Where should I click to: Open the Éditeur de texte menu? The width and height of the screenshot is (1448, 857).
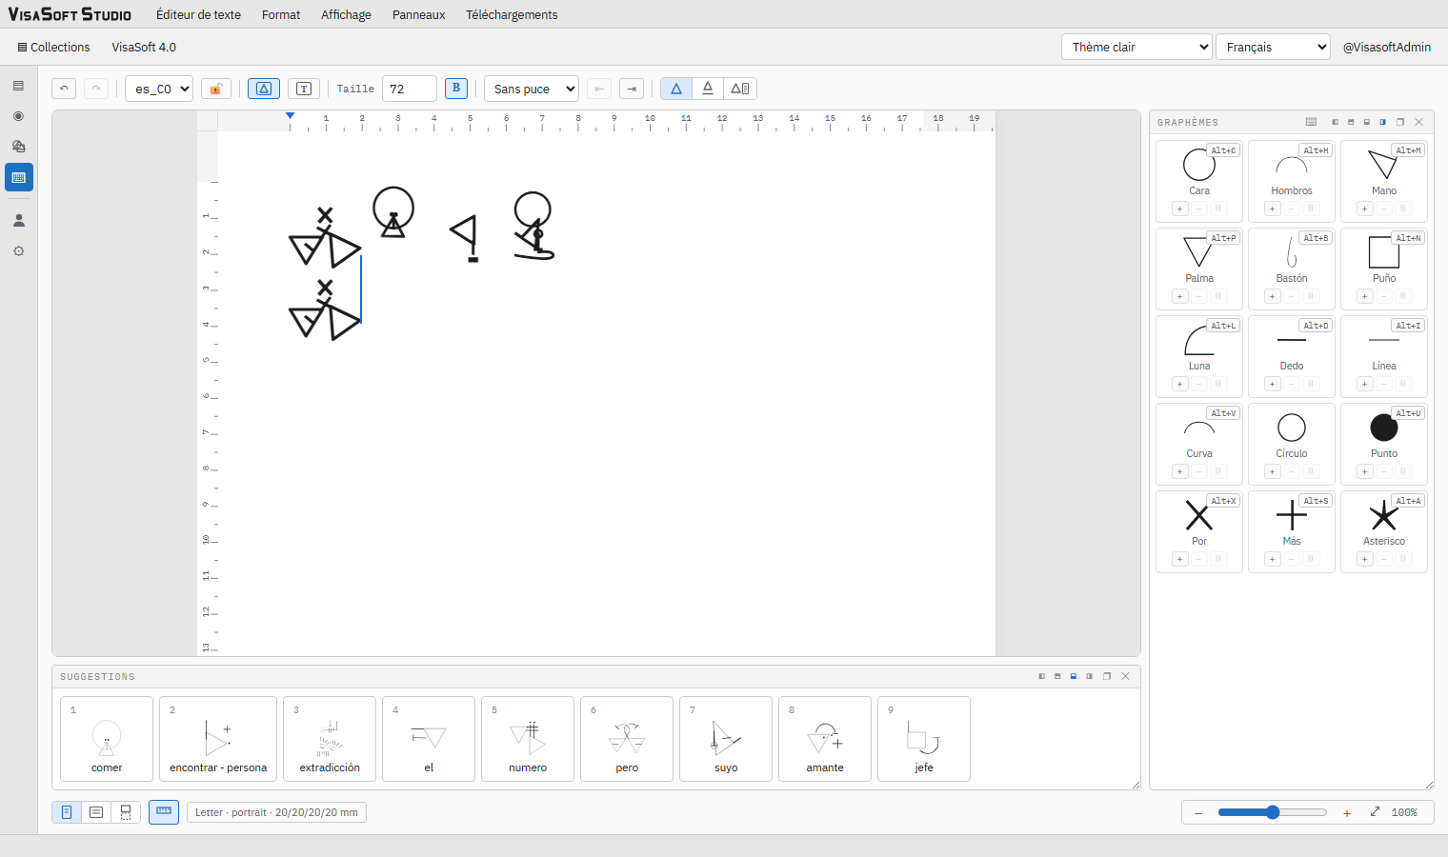pyautogui.click(x=198, y=14)
